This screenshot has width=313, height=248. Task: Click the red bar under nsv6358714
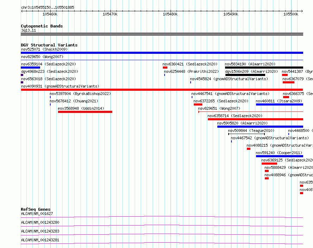click(256, 119)
